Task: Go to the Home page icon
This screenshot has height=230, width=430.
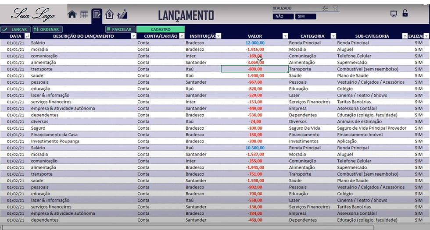Action: (72, 14)
